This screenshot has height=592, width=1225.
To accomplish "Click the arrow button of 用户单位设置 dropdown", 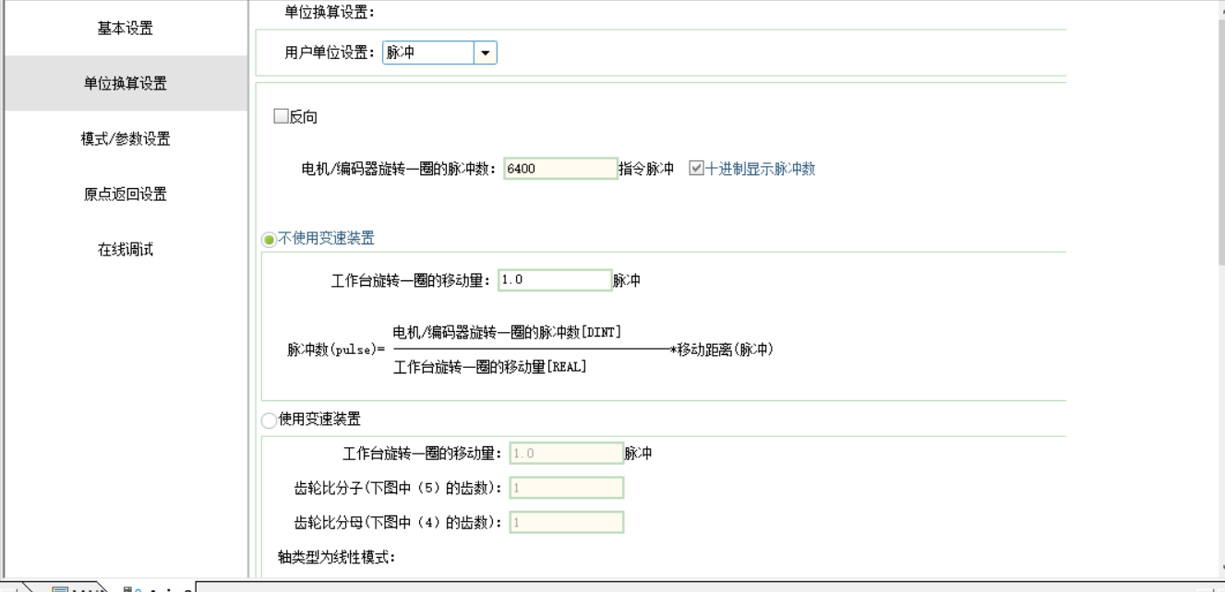I will tap(486, 53).
